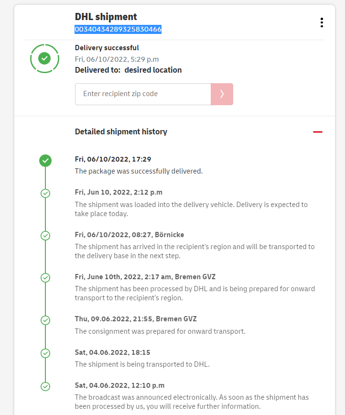Click the filled green delivered timeline checkmark

pos(45,161)
